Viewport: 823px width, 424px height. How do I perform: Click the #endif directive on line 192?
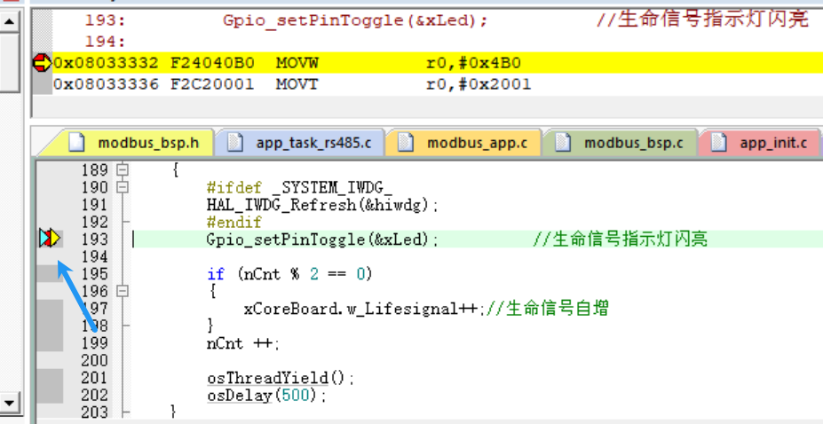coord(233,222)
